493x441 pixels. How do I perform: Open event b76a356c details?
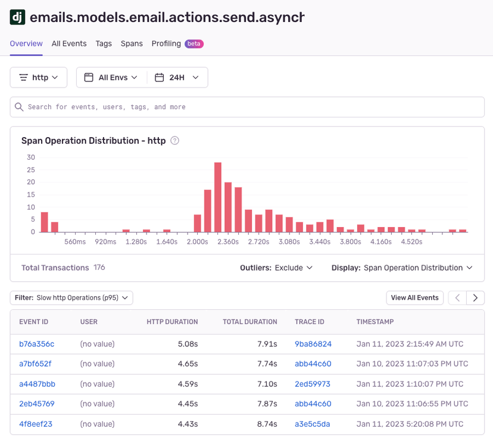coord(37,344)
